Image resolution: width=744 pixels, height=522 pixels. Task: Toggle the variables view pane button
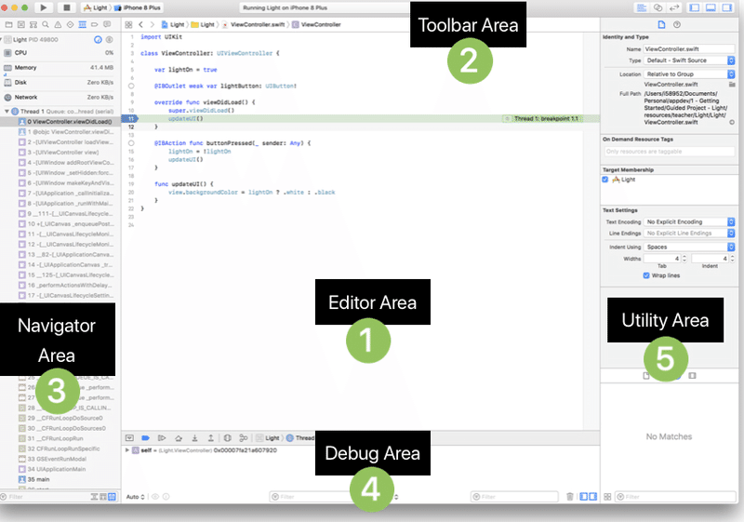[584, 496]
